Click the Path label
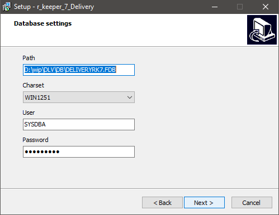Image resolution: width=279 pixels, height=215 pixels. pos(29,58)
